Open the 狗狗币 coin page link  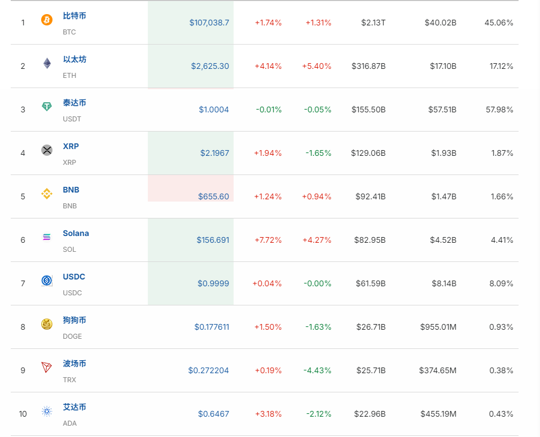pyautogui.click(x=74, y=320)
